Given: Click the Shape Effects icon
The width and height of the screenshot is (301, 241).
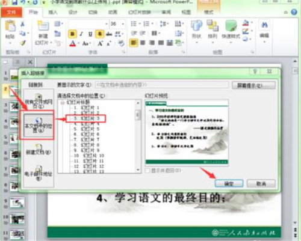Looking at the screenshot, I should pos(246,39).
